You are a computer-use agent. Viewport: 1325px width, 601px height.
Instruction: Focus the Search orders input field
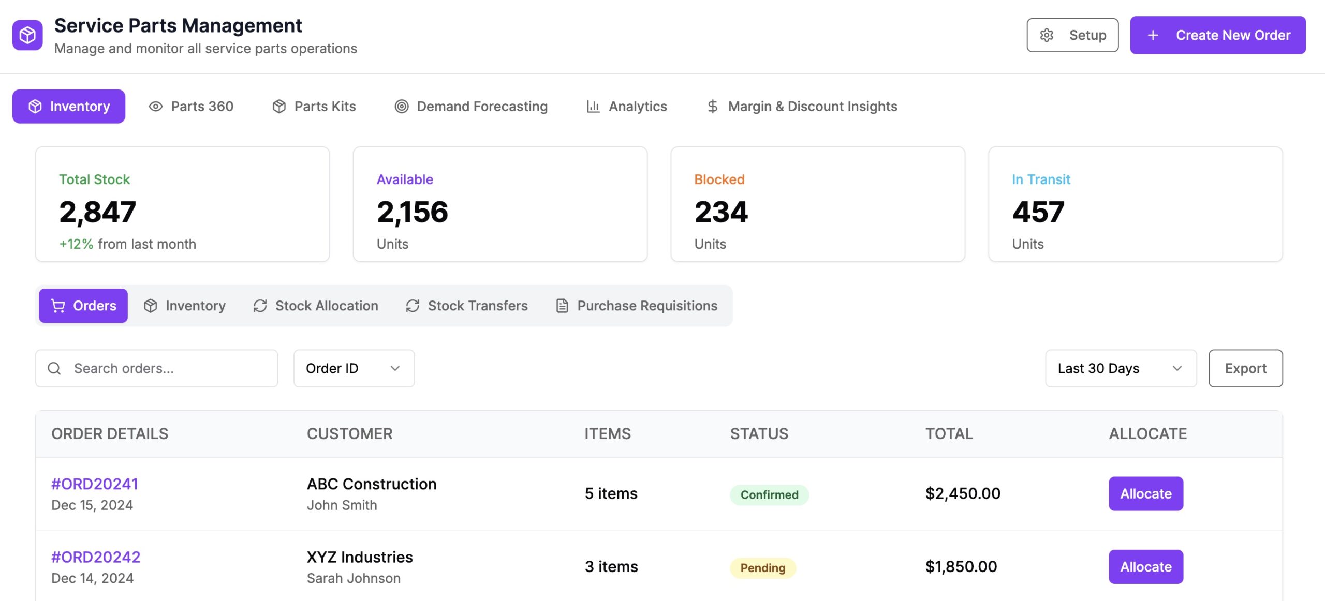click(x=156, y=368)
